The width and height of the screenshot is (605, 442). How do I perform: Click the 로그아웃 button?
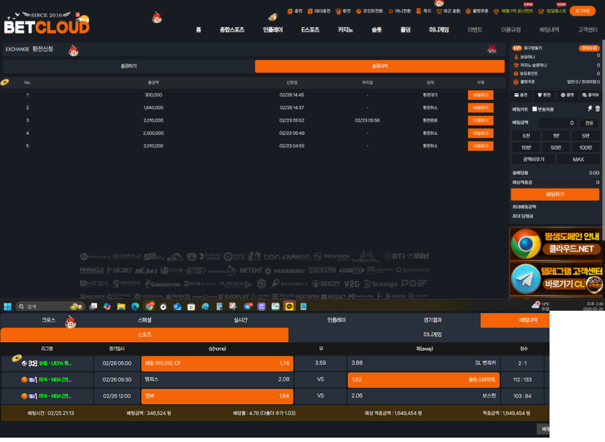pos(584,11)
